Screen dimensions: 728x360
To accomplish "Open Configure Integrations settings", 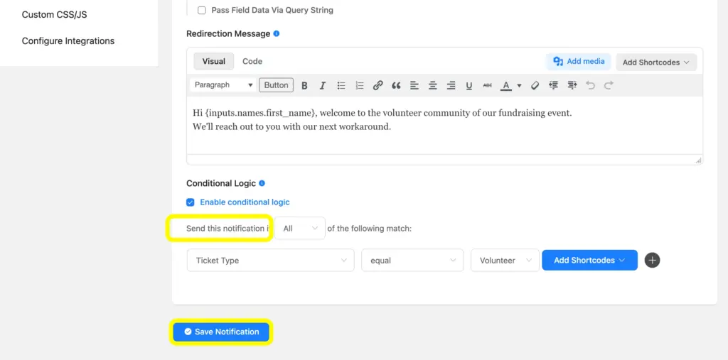I will [68, 40].
